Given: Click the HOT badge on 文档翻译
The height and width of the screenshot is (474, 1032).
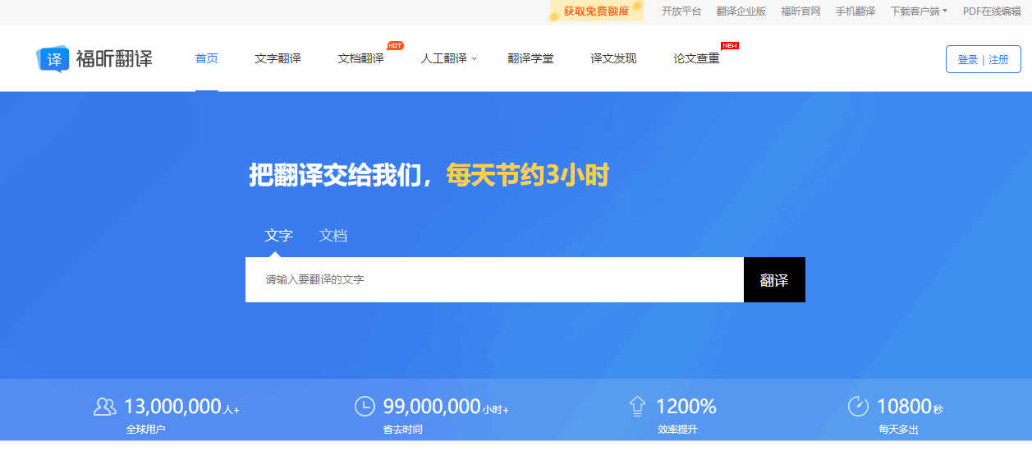Looking at the screenshot, I should coord(395,45).
